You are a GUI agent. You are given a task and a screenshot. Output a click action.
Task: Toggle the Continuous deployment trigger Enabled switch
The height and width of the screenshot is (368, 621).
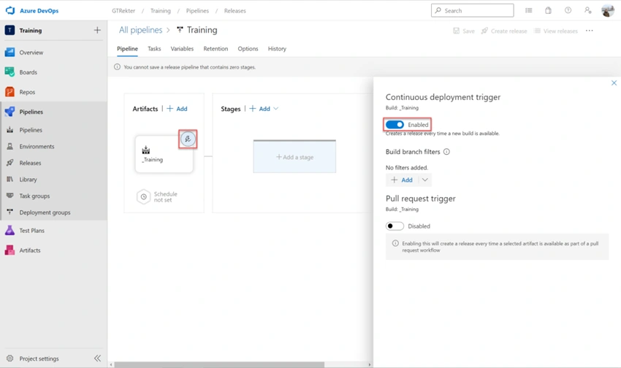(395, 125)
